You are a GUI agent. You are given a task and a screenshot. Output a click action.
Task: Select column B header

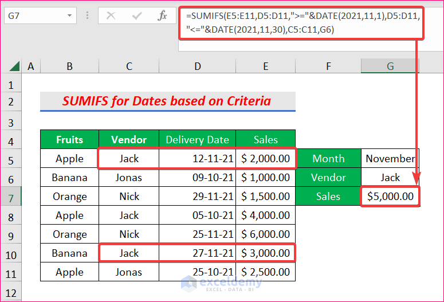(70, 66)
